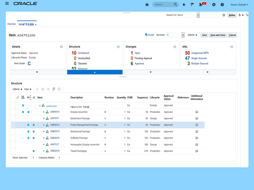Open accessibility settings icon
Viewport: 254px width, 190px height.
(214, 5)
